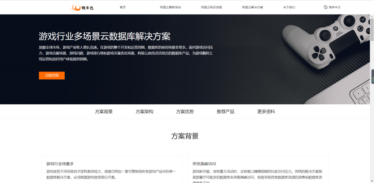Switch to the 方案架构 tab
Screen dimensions: 374x183
144,112
